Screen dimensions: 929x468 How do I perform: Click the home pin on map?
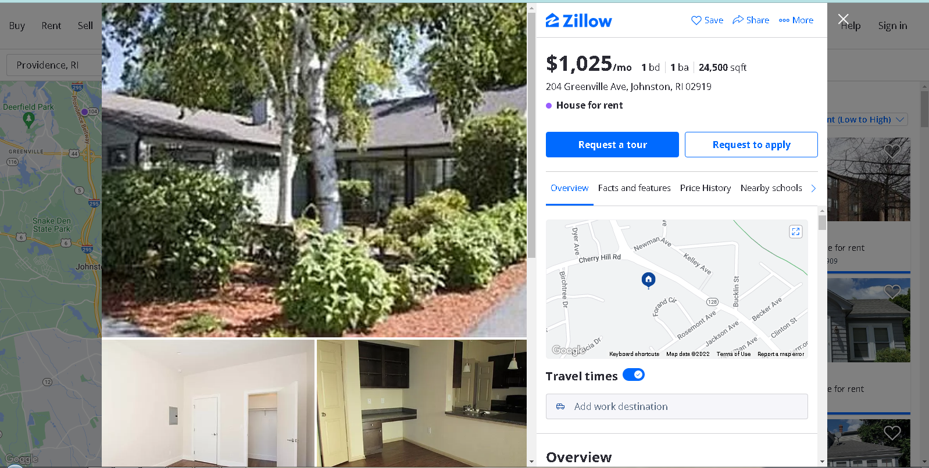(648, 280)
